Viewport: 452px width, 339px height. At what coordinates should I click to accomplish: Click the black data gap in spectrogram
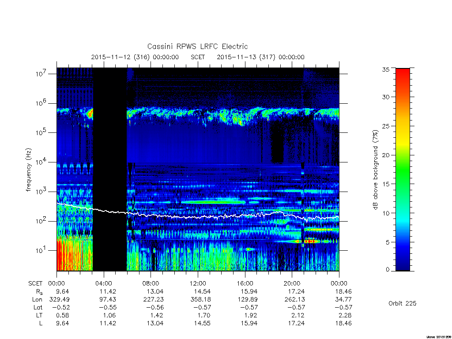(110, 169)
